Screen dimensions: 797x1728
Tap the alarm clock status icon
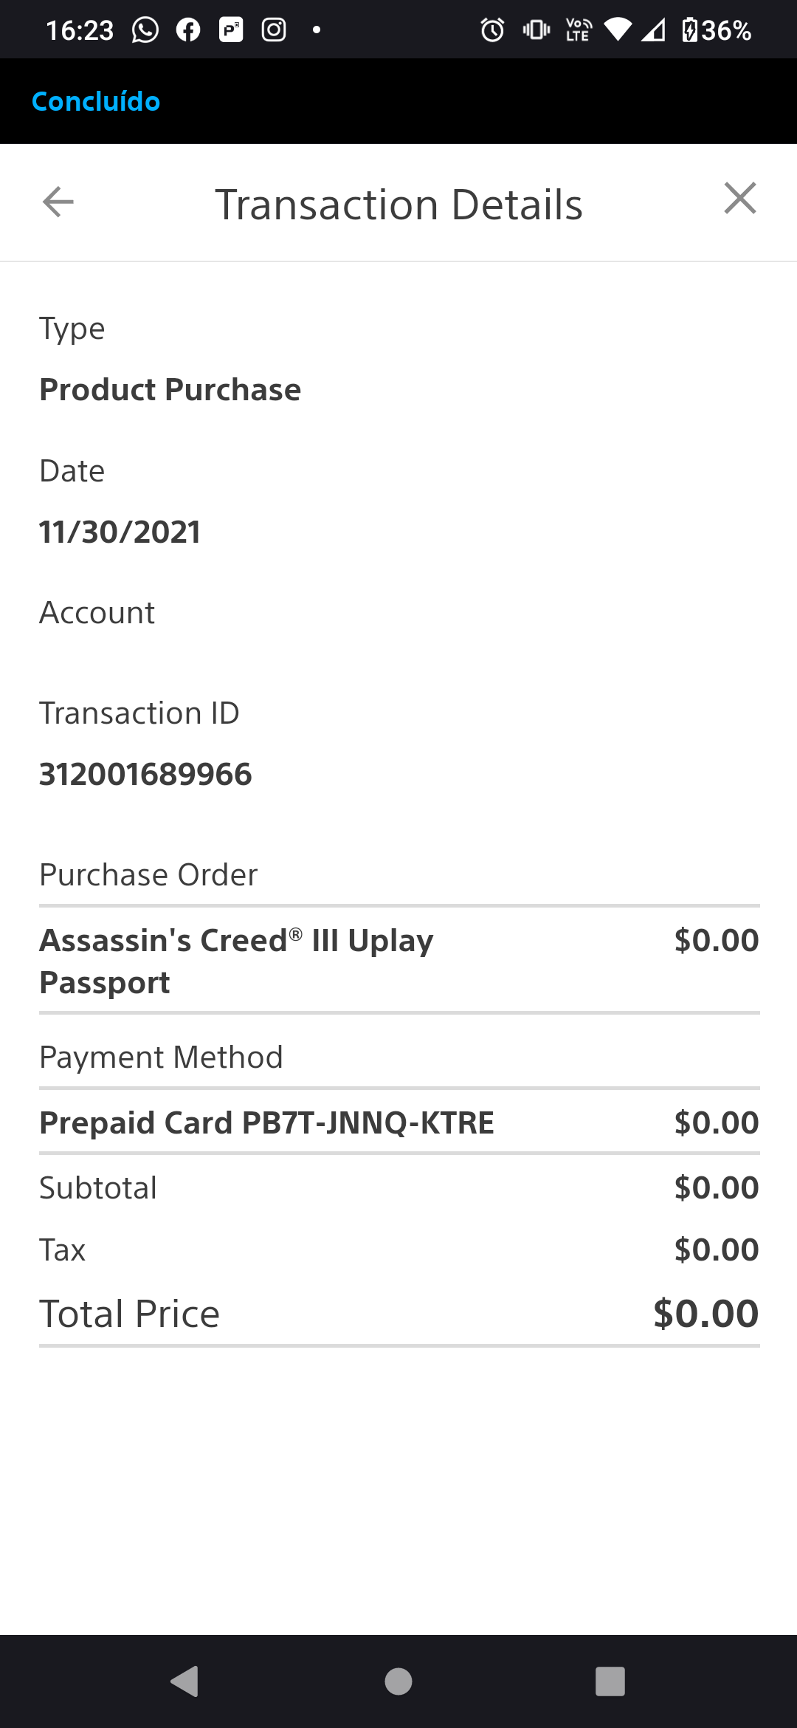click(492, 30)
